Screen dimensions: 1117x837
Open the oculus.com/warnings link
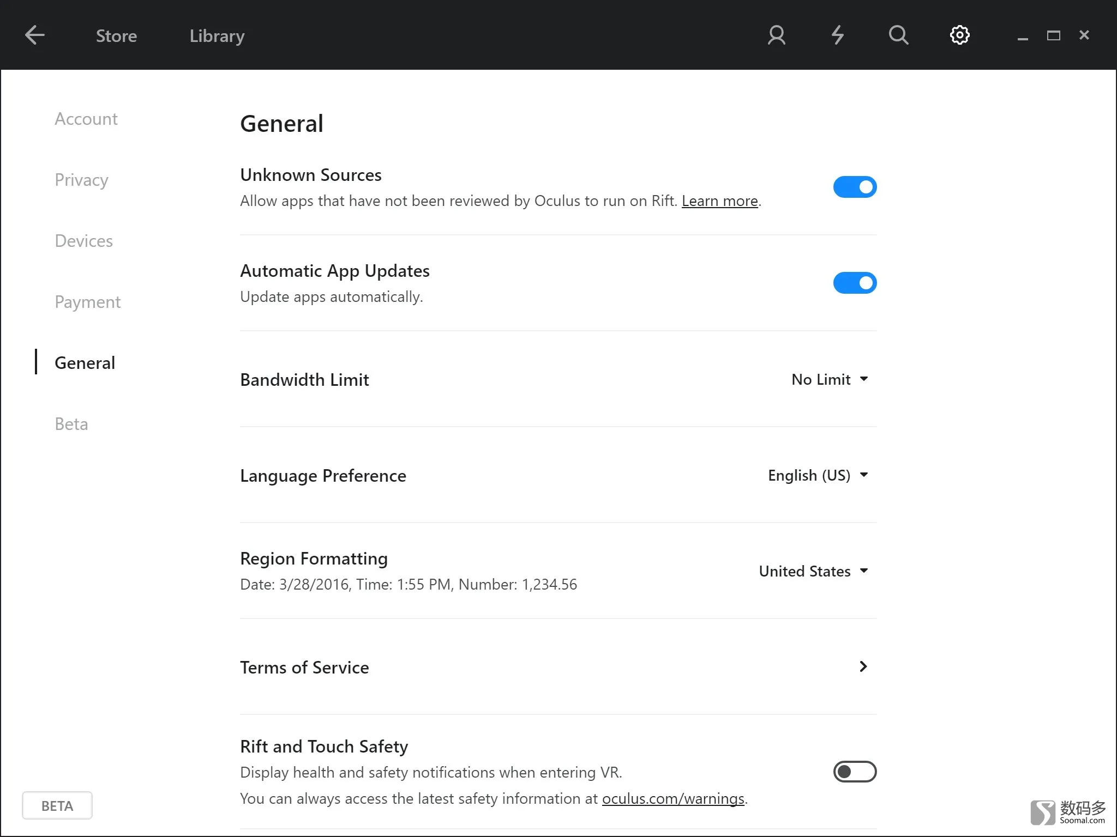point(673,799)
